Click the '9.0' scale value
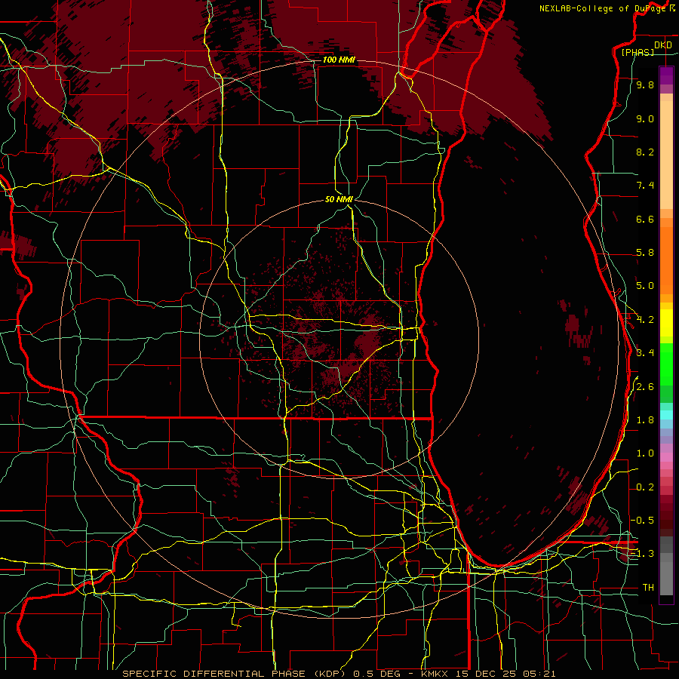The width and height of the screenshot is (679, 679). click(645, 119)
